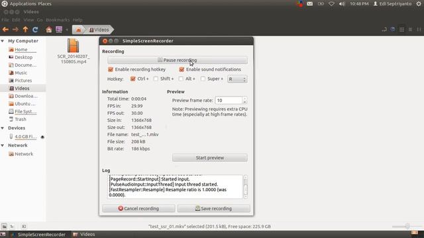Reload the Videos folder view
424x238 pixels.
pyautogui.click(x=35, y=30)
